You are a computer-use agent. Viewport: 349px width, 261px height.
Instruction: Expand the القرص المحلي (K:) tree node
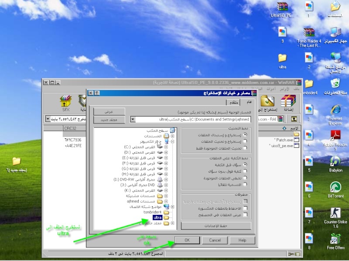tap(166, 191)
